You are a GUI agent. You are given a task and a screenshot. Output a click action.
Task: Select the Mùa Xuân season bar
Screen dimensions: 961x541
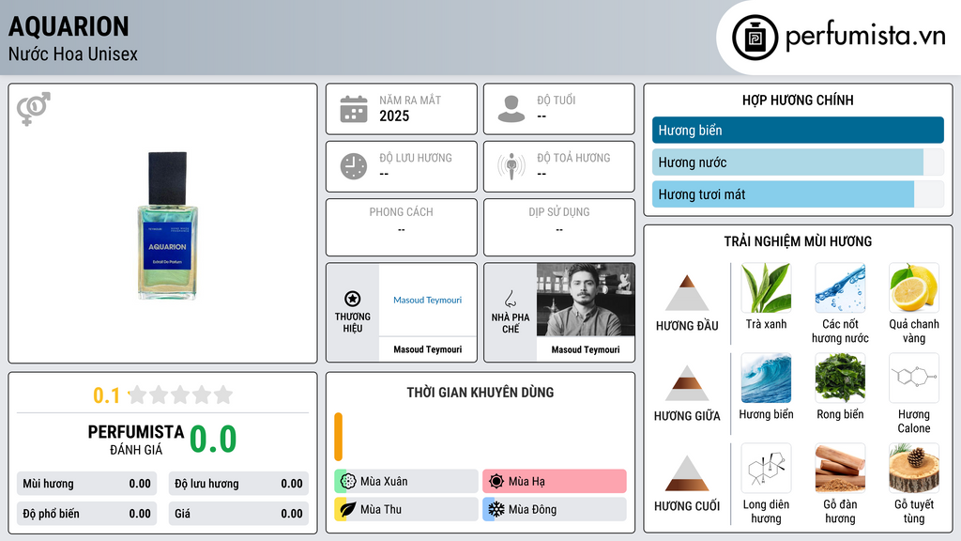point(406,481)
